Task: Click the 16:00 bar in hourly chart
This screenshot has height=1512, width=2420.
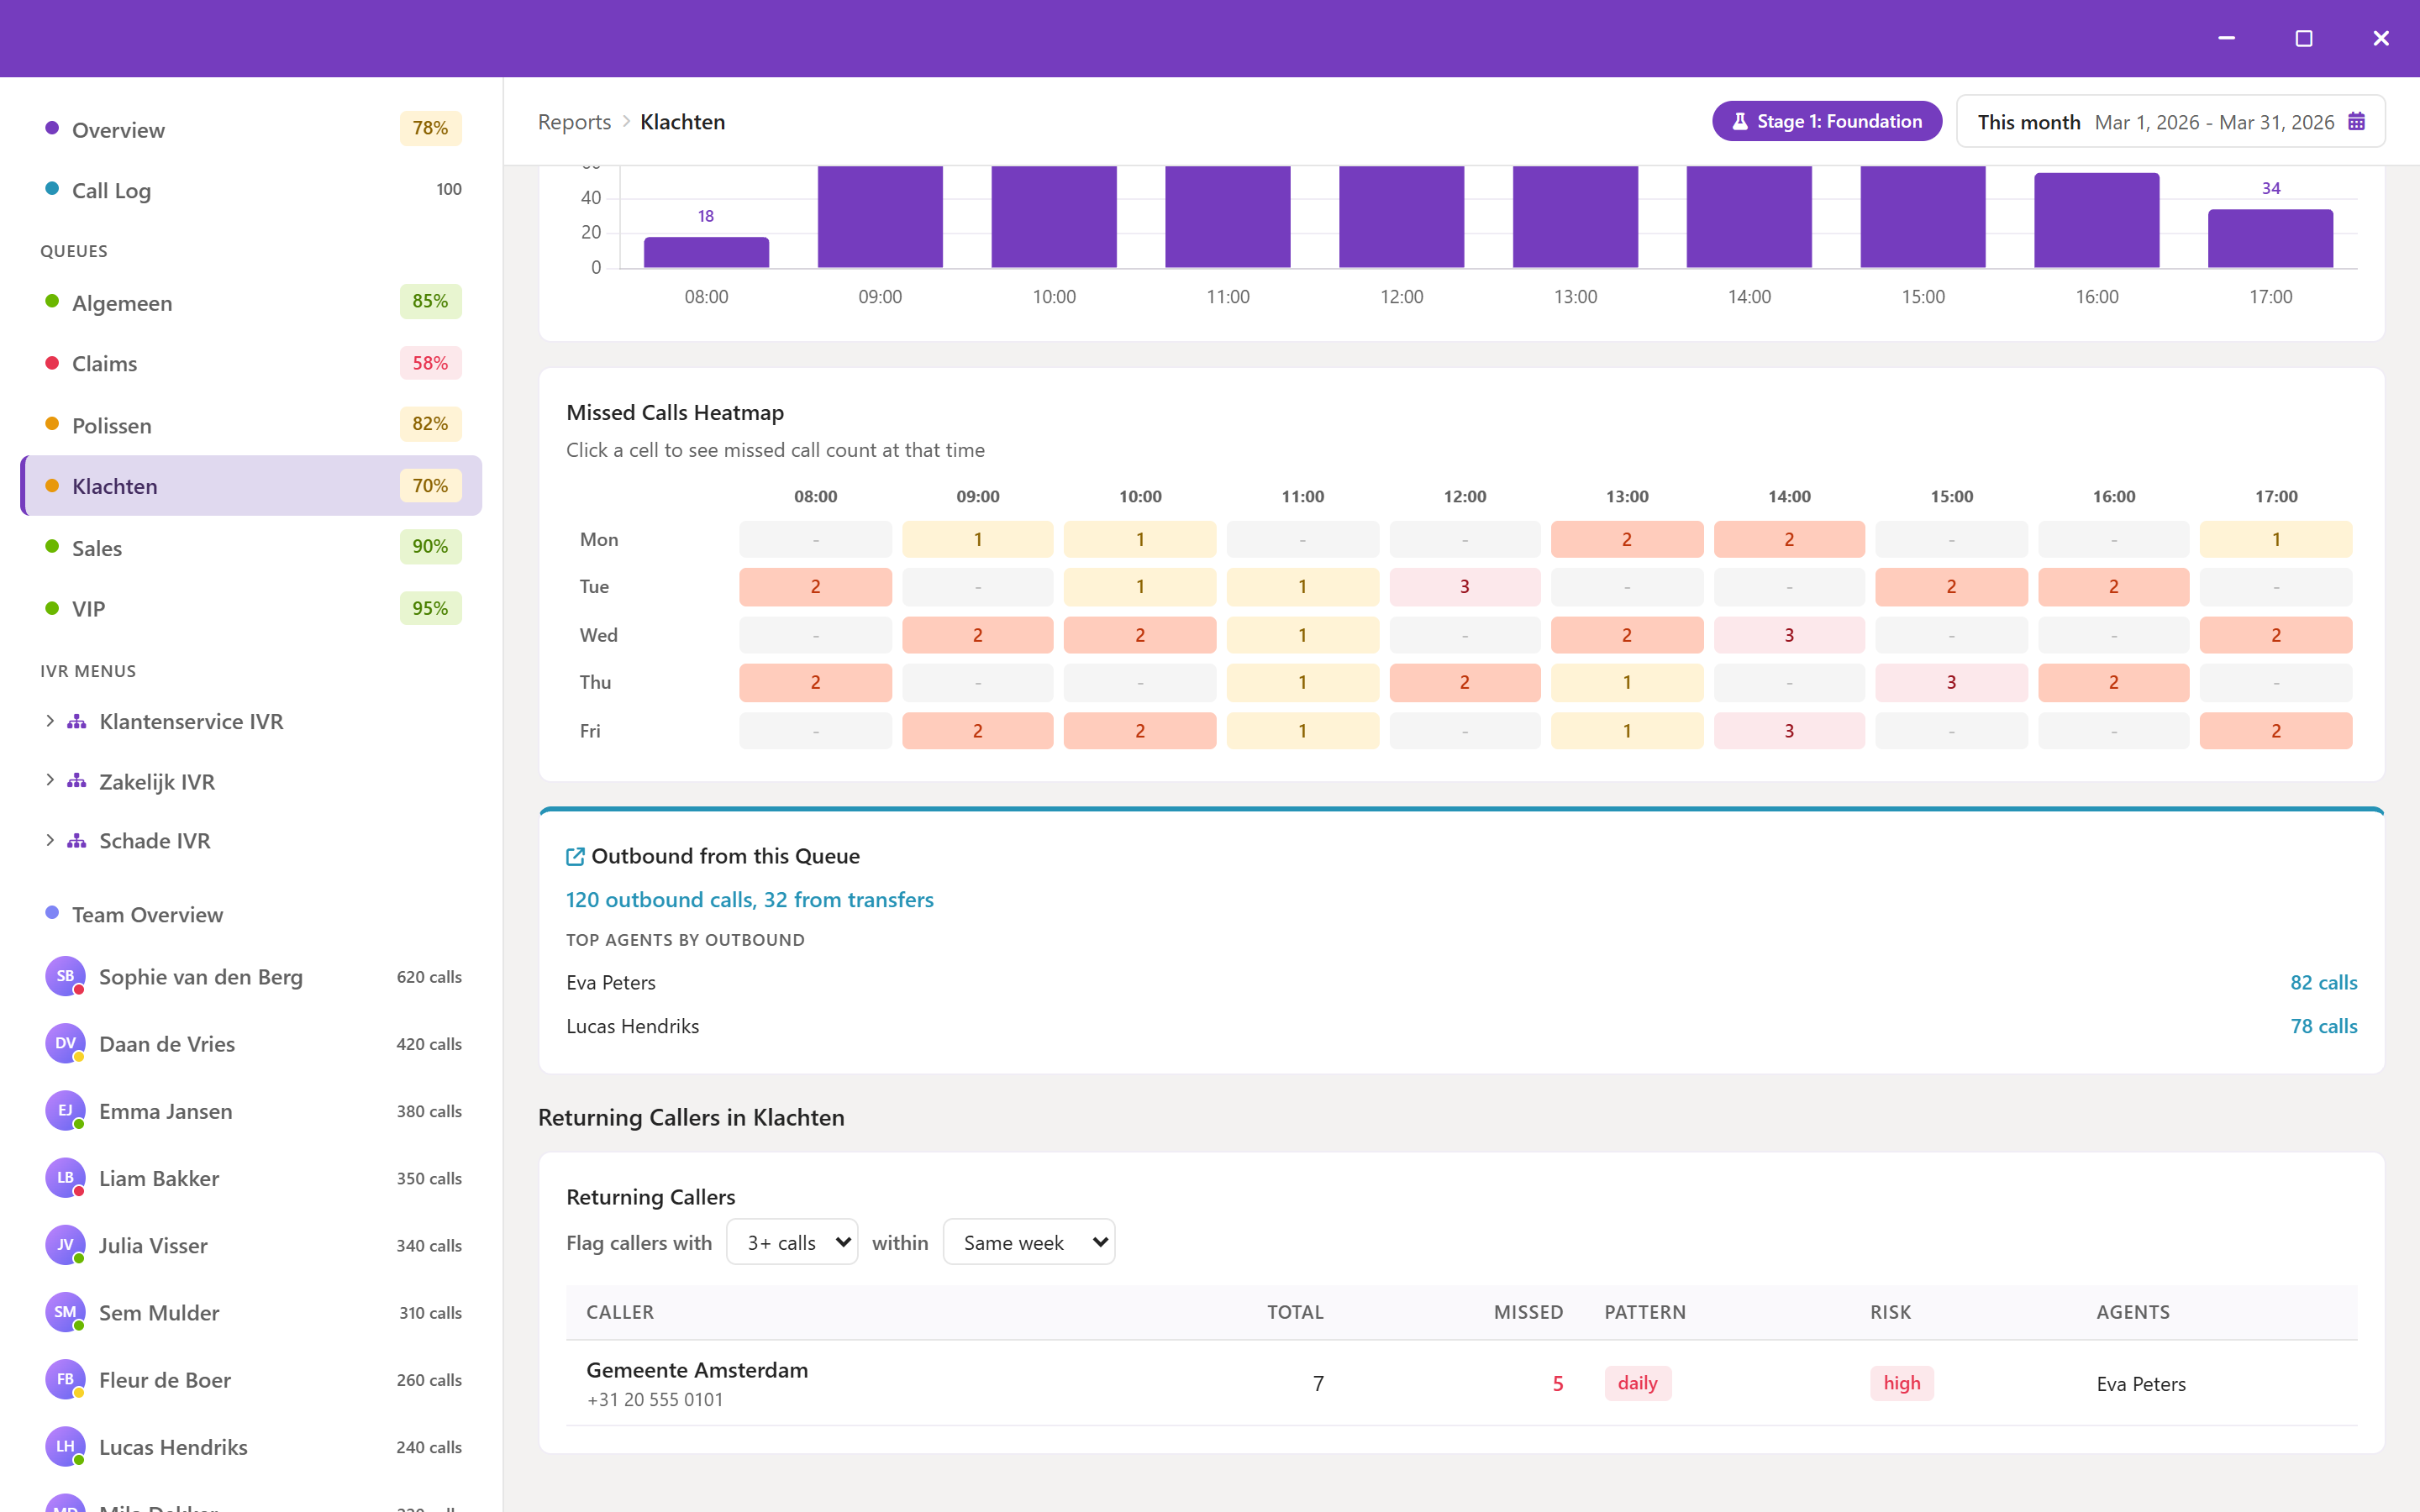Action: coord(2097,220)
